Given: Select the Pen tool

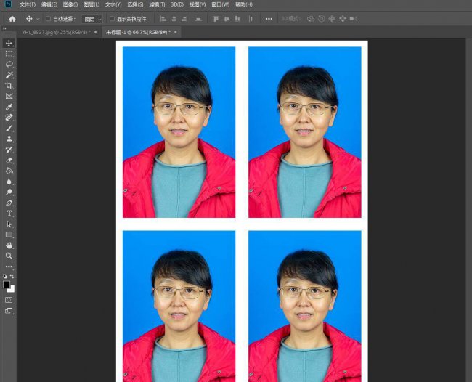Looking at the screenshot, I should click(x=9, y=203).
